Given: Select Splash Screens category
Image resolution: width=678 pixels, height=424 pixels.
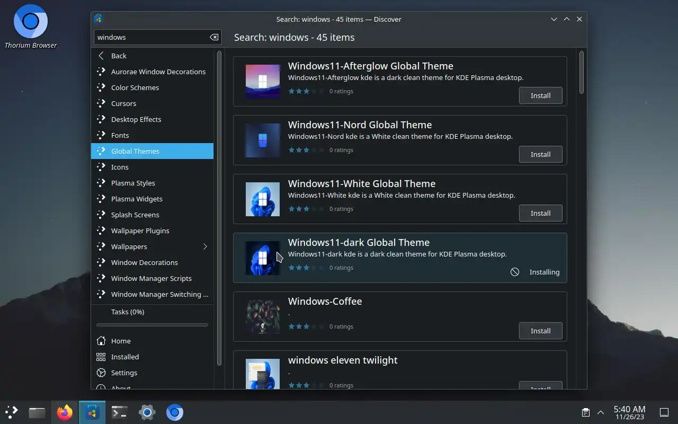Looking at the screenshot, I should click(152, 215).
